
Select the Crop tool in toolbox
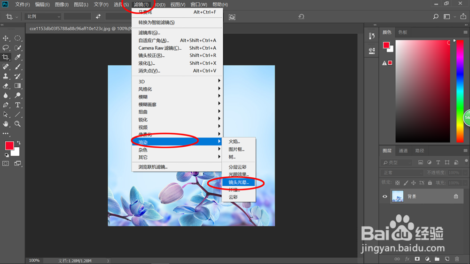(6, 57)
